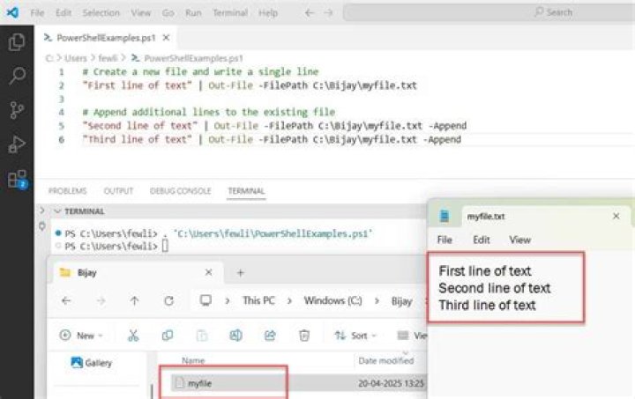Open the Edit menu in Notepad
This screenshot has height=399, width=635.
coord(482,240)
